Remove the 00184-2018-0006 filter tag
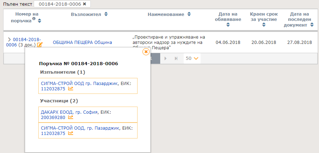 pos(84,4)
